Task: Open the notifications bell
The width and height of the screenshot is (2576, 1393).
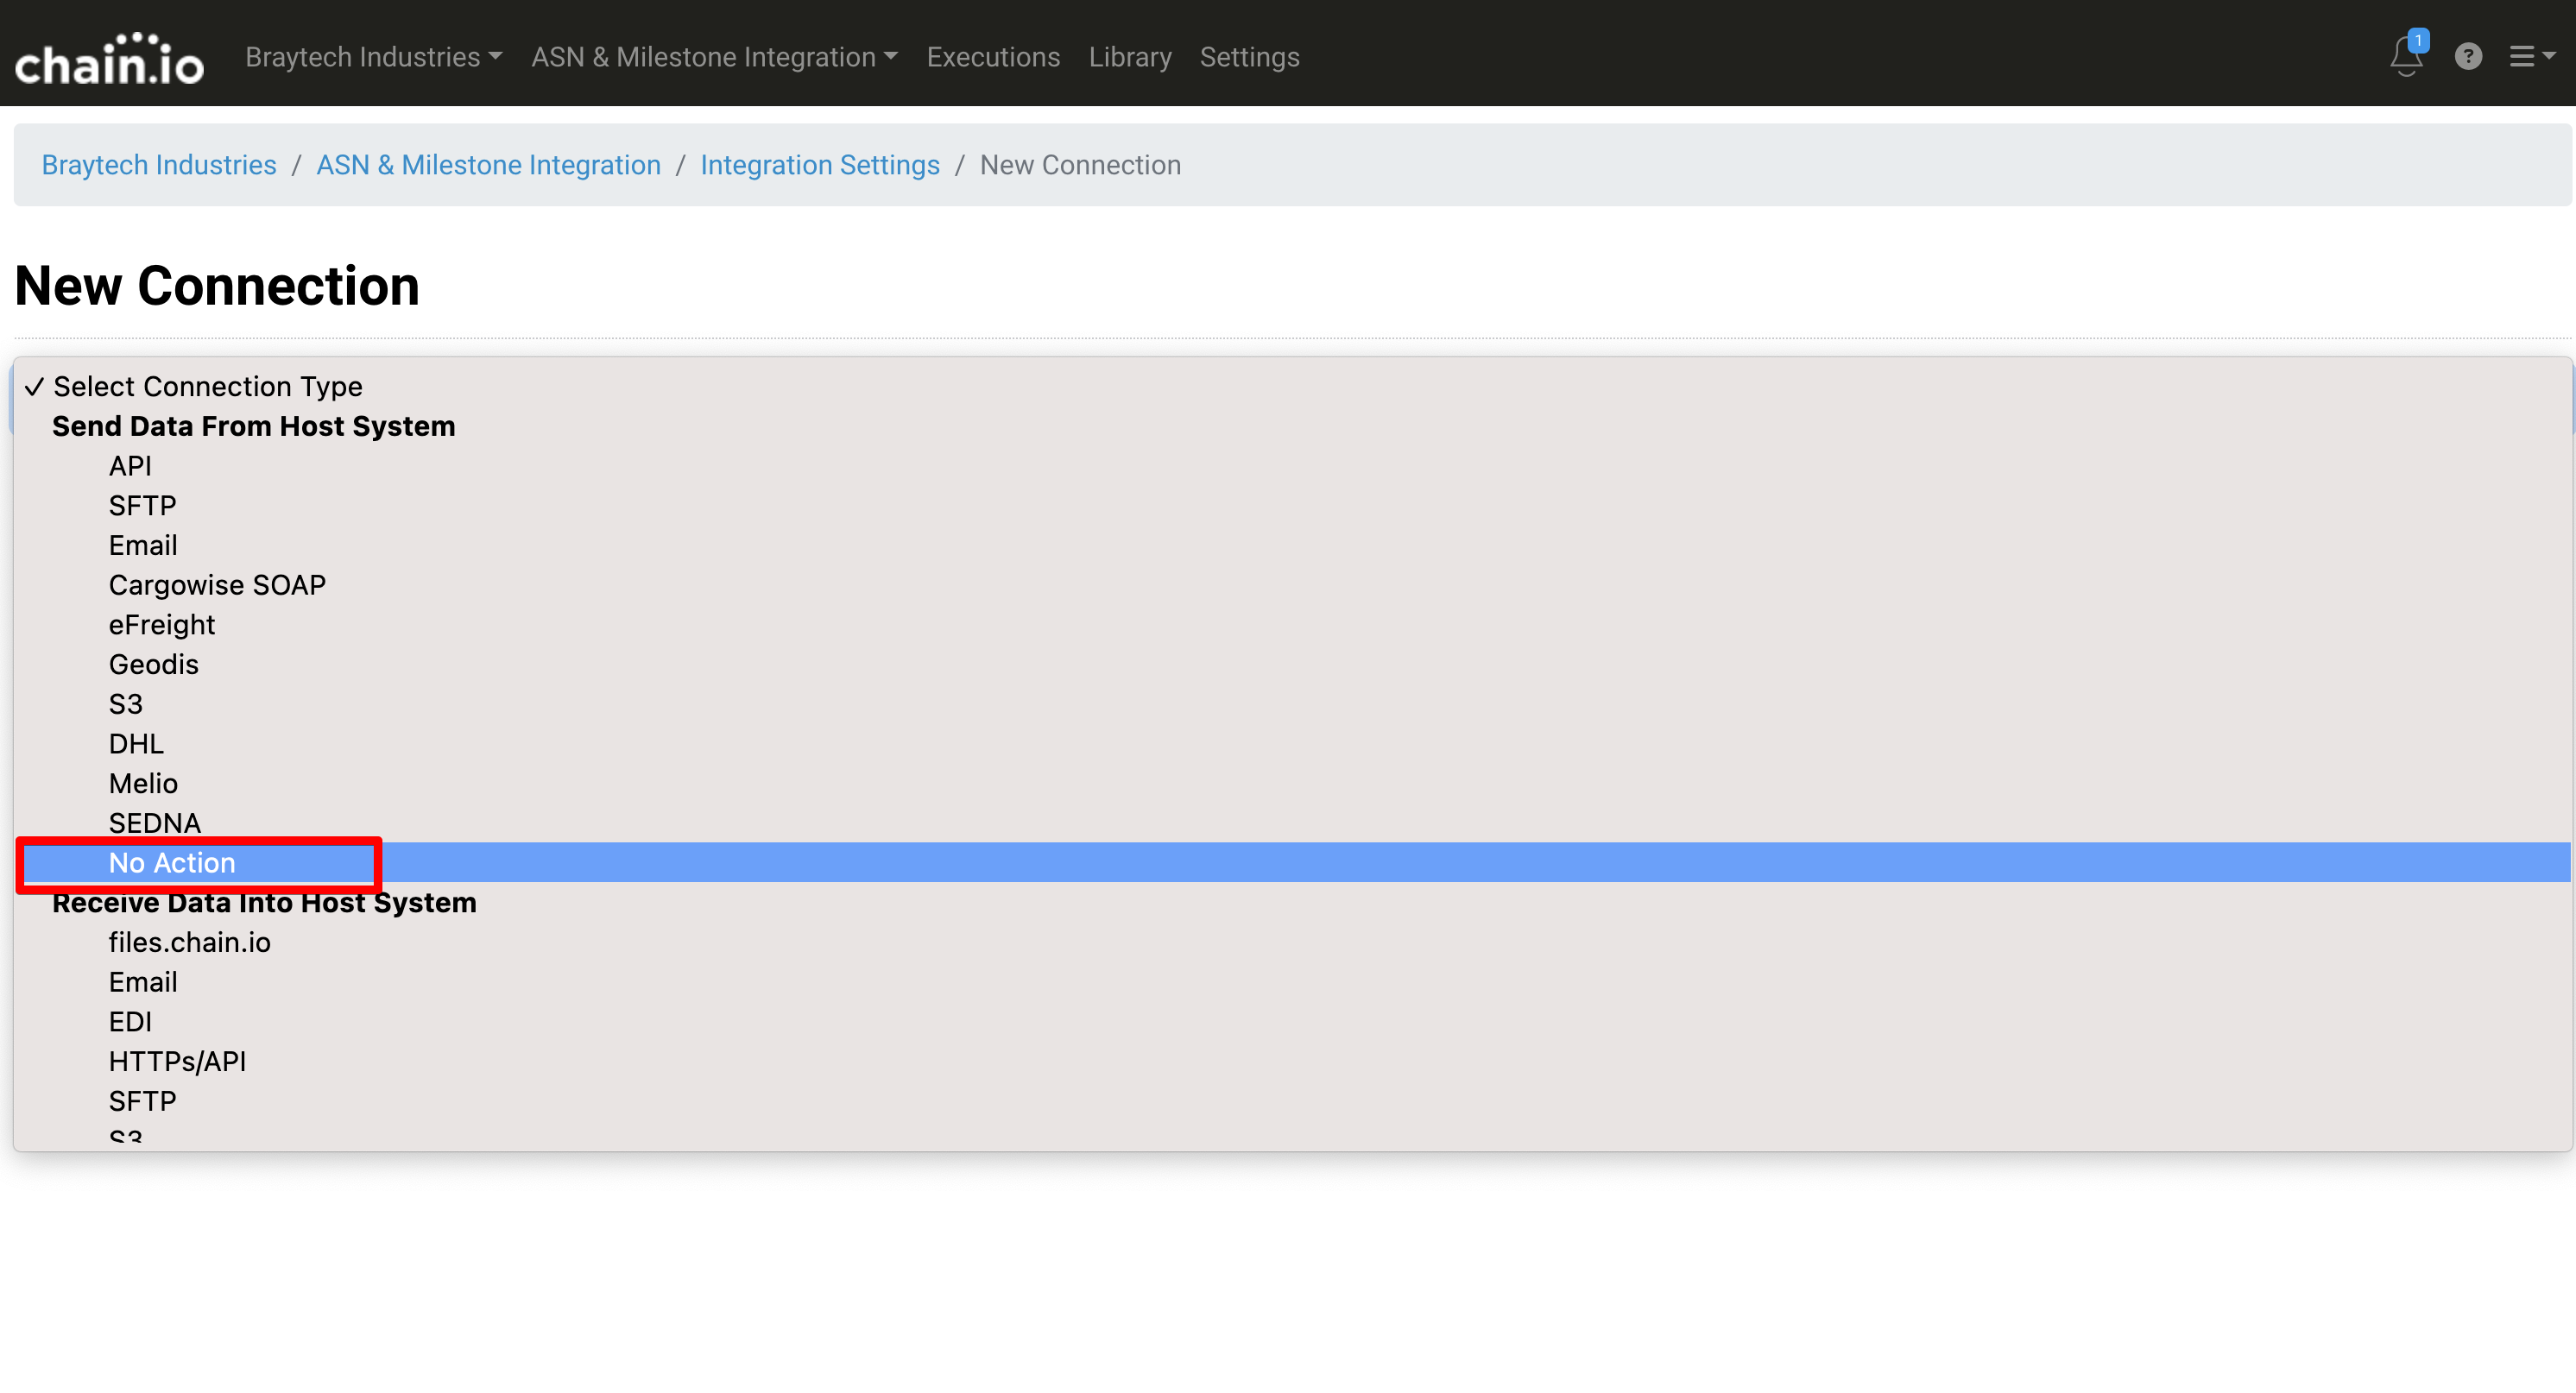Action: point(2405,57)
